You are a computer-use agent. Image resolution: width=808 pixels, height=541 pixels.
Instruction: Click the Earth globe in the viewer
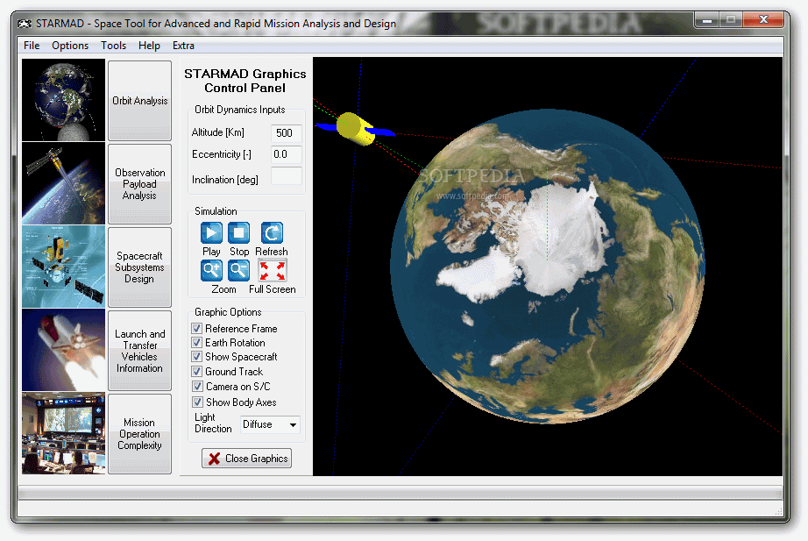(547, 267)
